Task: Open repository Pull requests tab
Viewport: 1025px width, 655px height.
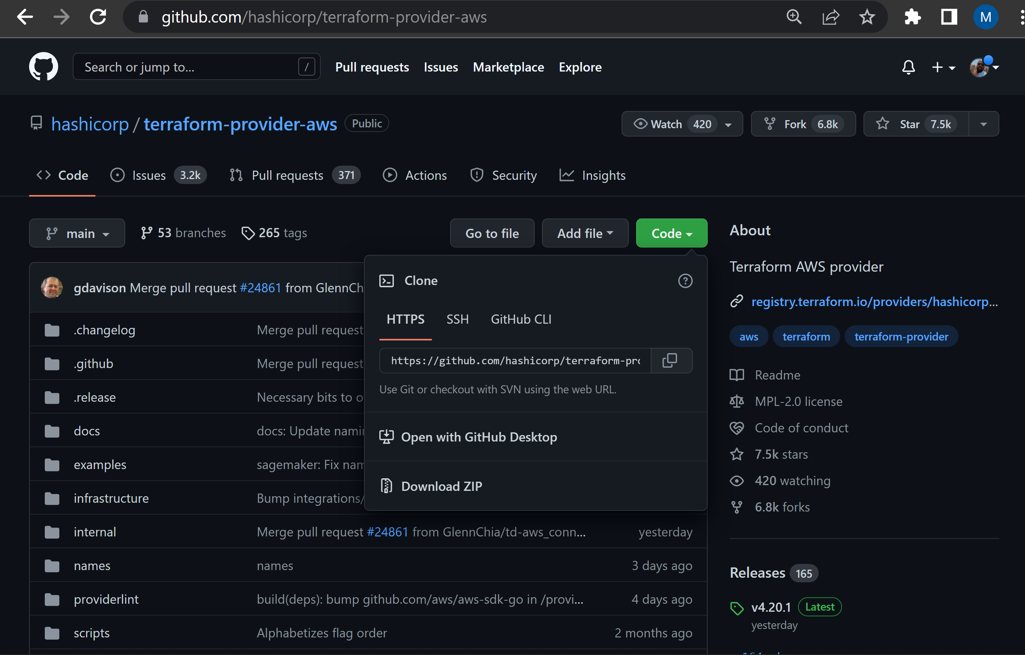Action: coord(295,175)
